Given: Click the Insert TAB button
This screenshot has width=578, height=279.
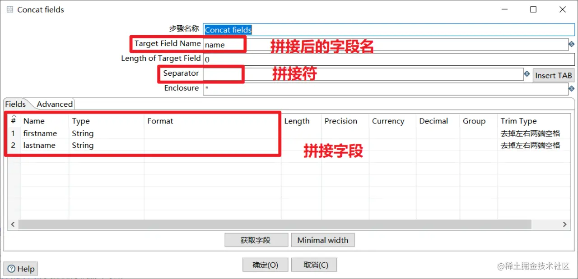Looking at the screenshot, I should (553, 75).
